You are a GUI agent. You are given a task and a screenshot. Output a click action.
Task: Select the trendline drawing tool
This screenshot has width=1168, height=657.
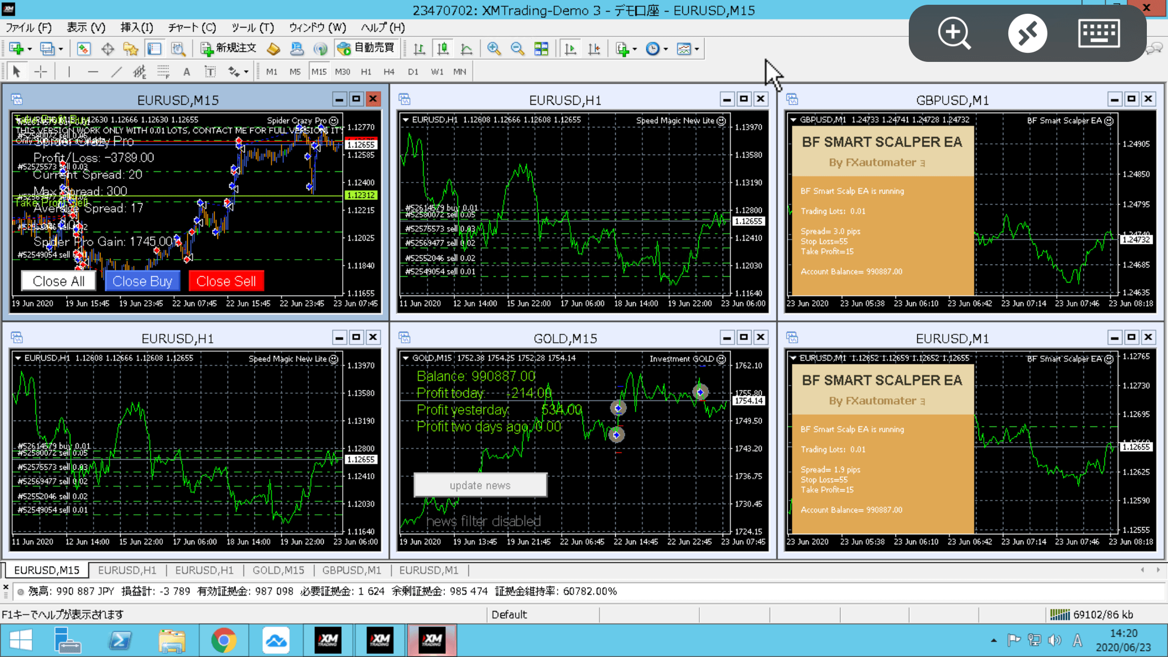pos(116,71)
